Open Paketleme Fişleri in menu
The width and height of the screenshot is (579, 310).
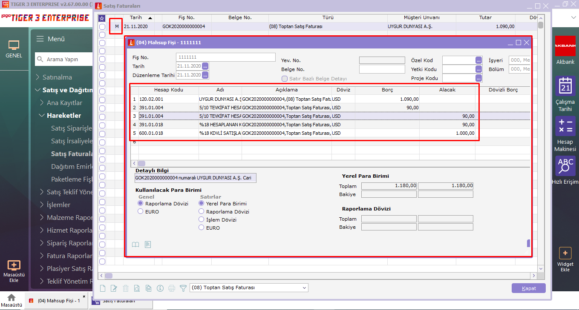tap(72, 179)
